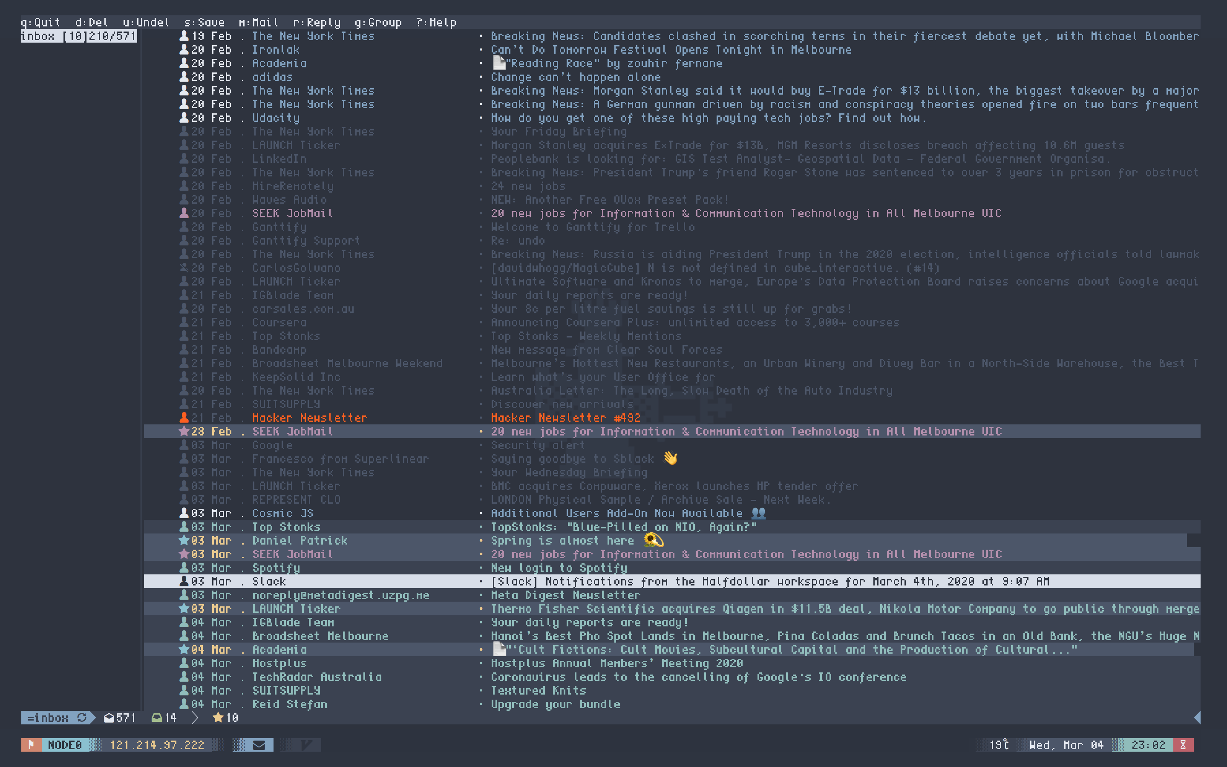Click the blue mail icon in bottom bar
The height and width of the screenshot is (767, 1227).
[259, 745]
